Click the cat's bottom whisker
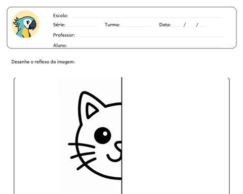 tap(87, 164)
